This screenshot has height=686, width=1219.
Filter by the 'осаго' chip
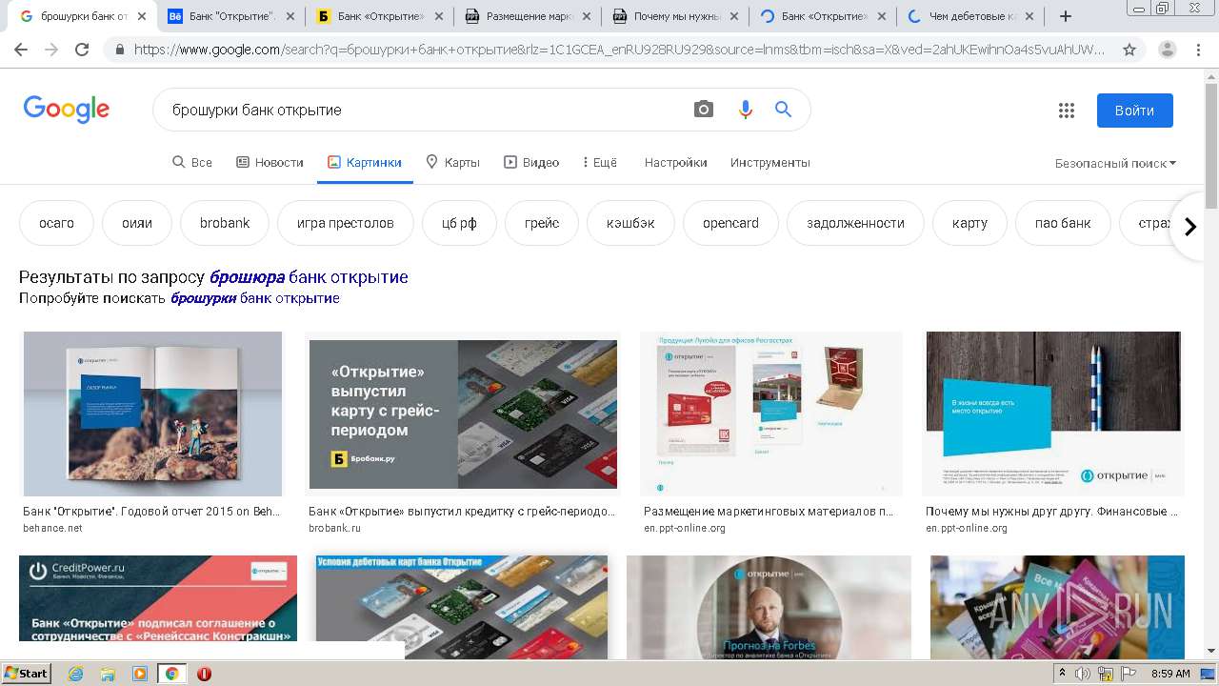56,223
